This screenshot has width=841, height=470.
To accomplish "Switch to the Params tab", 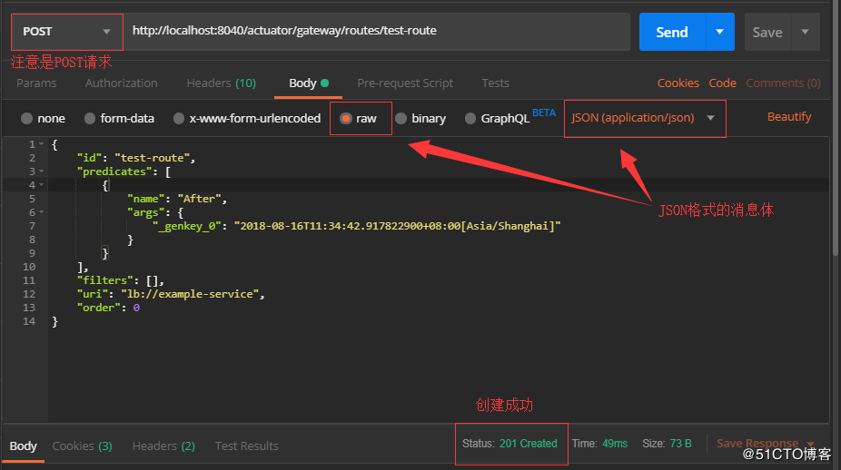I will click(x=36, y=83).
